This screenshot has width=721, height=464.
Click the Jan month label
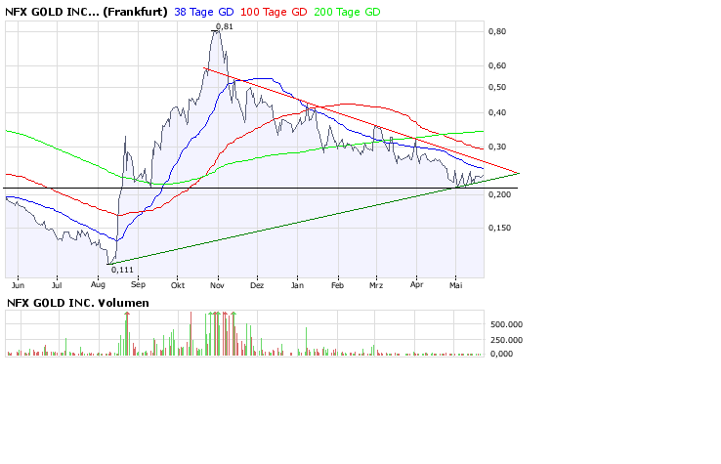pos(297,285)
